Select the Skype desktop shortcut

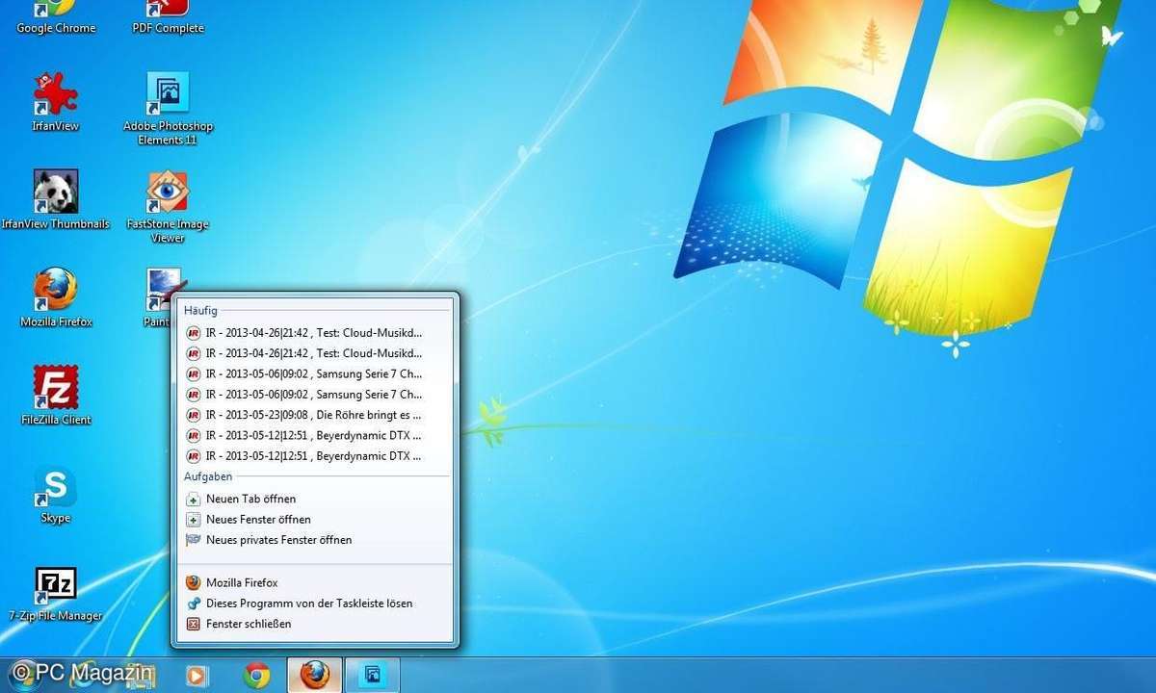tap(56, 494)
